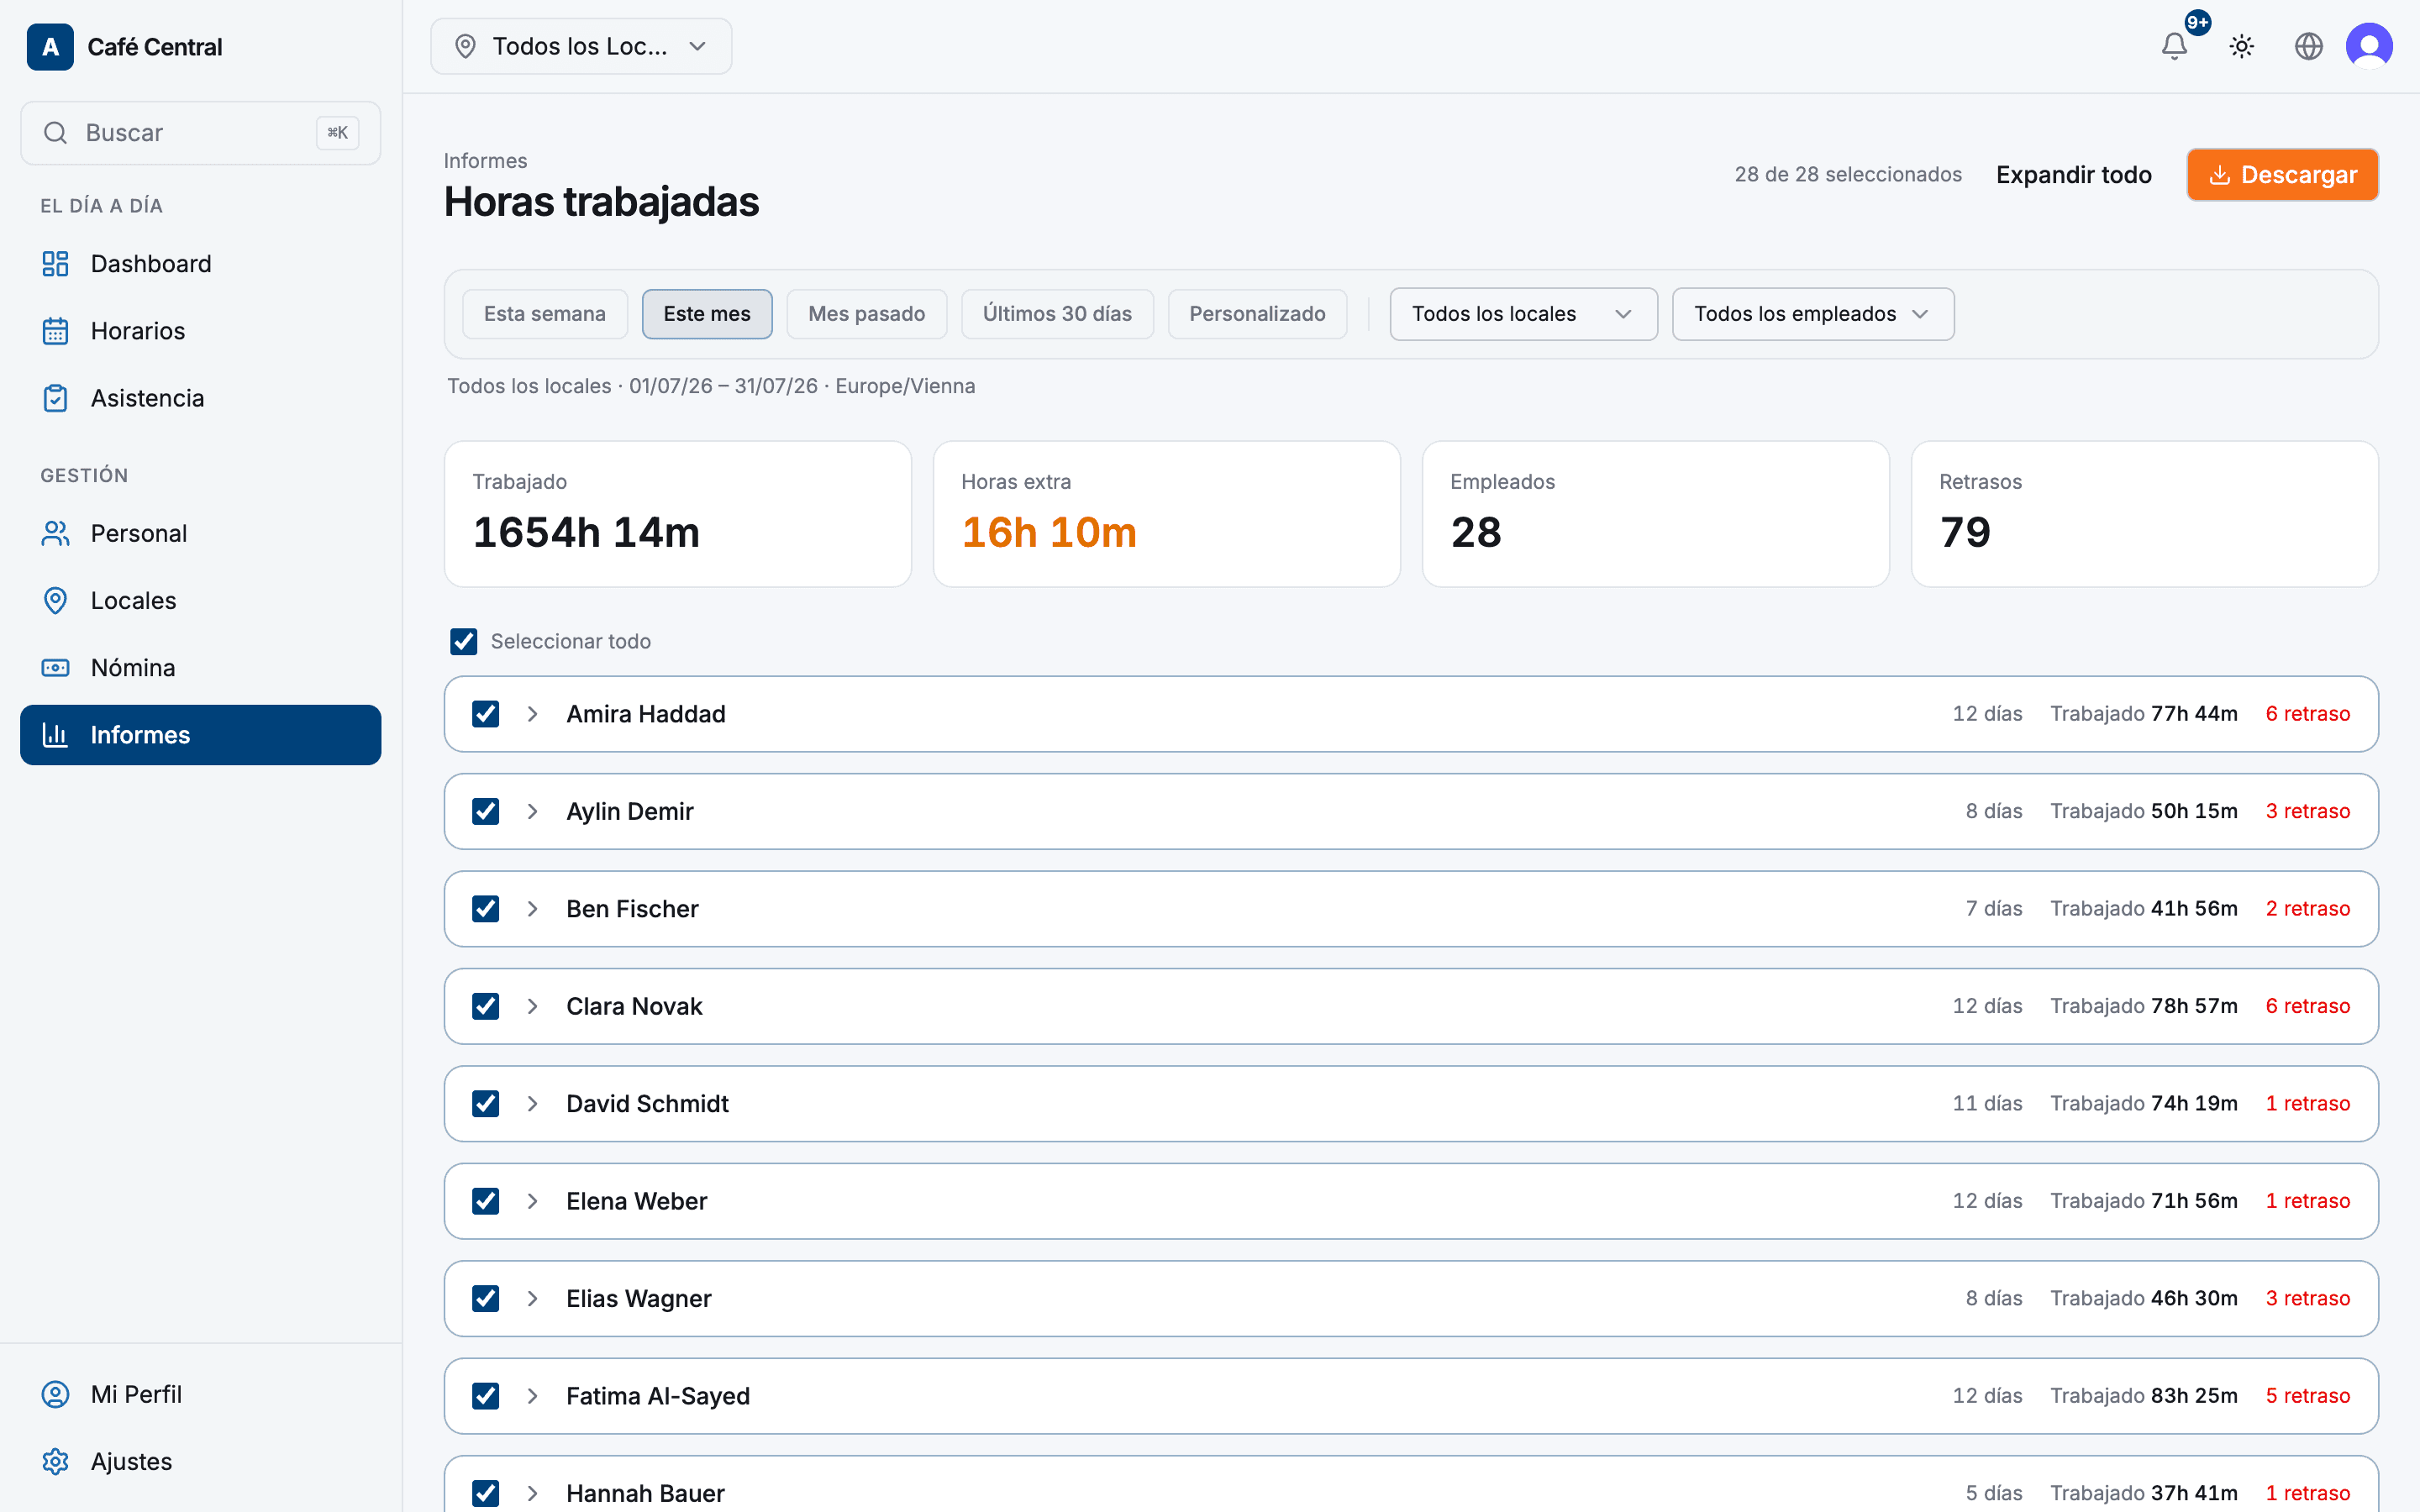Select the Este mes period tab
Screen dimensions: 2420x1512
[707, 314]
